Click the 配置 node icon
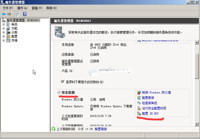This screenshot has height=139, width=200. coord(8,36)
